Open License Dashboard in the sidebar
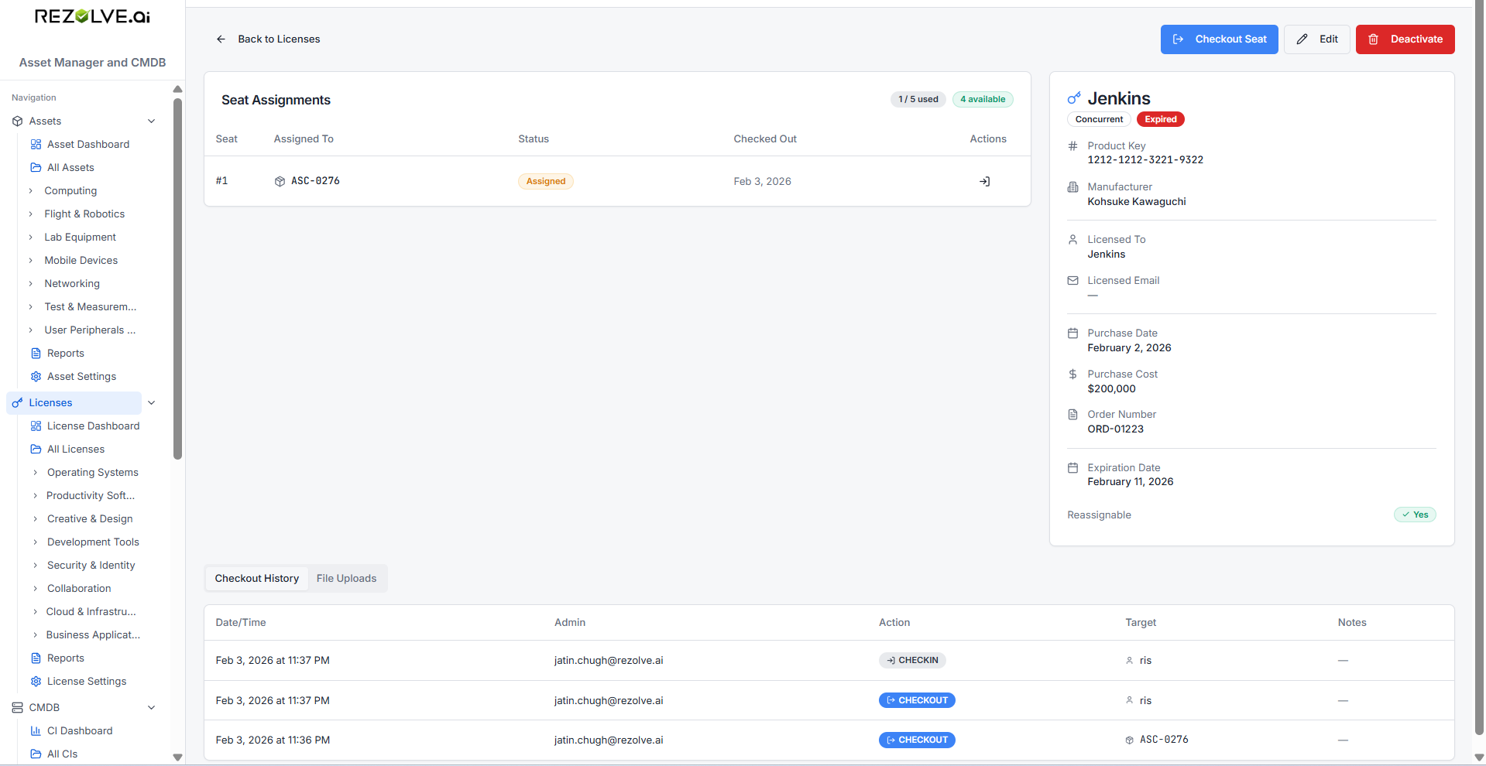Screen dimensions: 1486x766 point(93,426)
